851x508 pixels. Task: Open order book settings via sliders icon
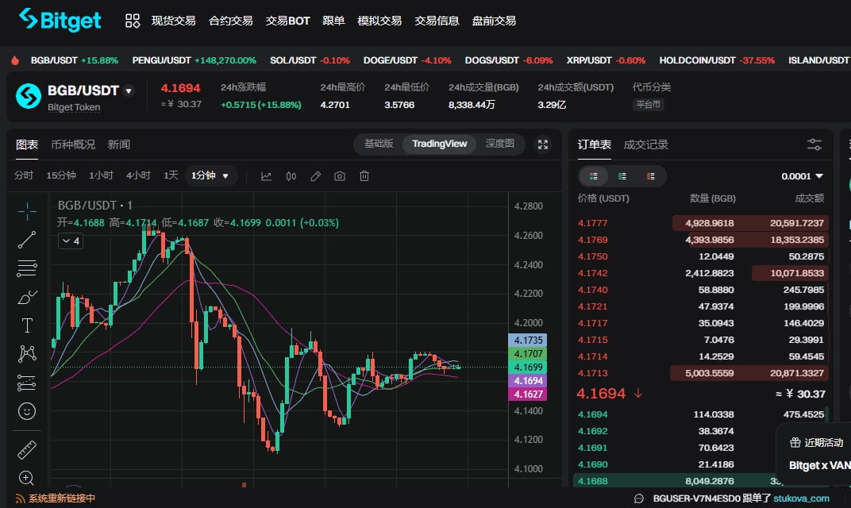click(x=814, y=144)
